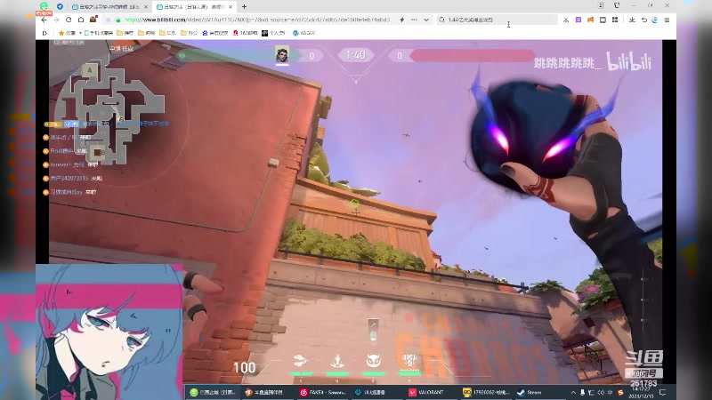Viewport: 712px width, 400px height.
Task: Open the third yellow bookmark folder
Action: [167, 33]
